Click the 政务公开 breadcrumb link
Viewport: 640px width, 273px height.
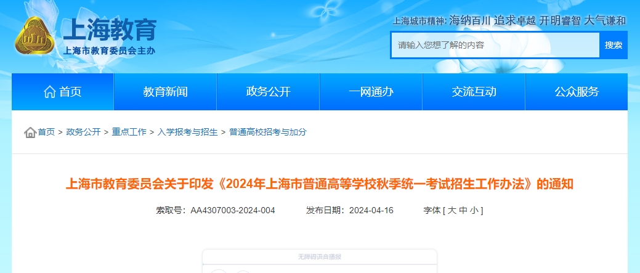[83, 132]
